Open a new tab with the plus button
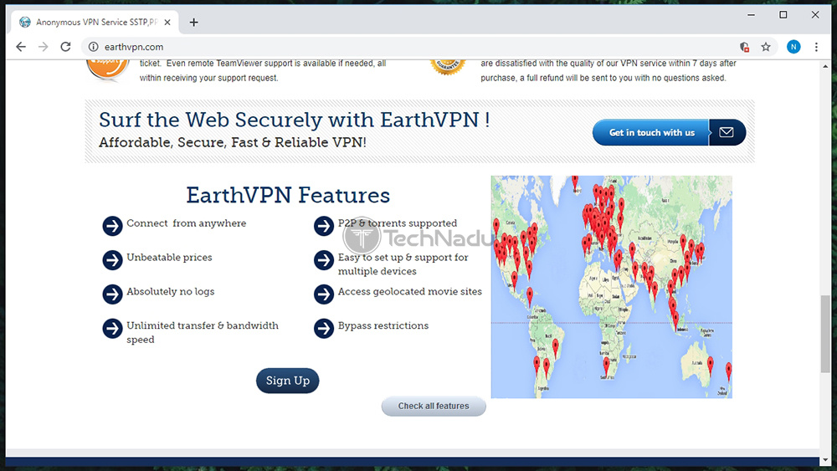 point(194,23)
